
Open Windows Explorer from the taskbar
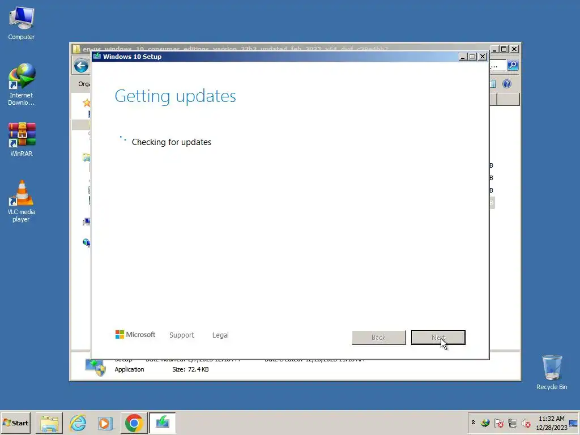click(49, 423)
